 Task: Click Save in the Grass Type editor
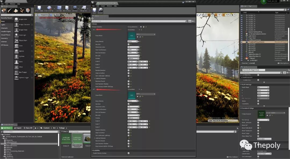click(x=94, y=11)
